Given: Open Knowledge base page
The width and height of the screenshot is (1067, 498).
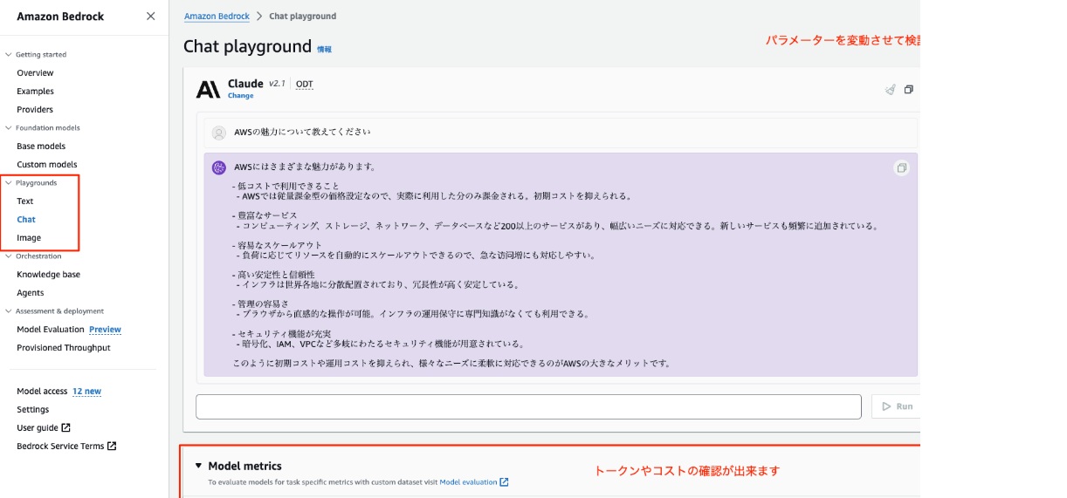Looking at the screenshot, I should point(48,275).
